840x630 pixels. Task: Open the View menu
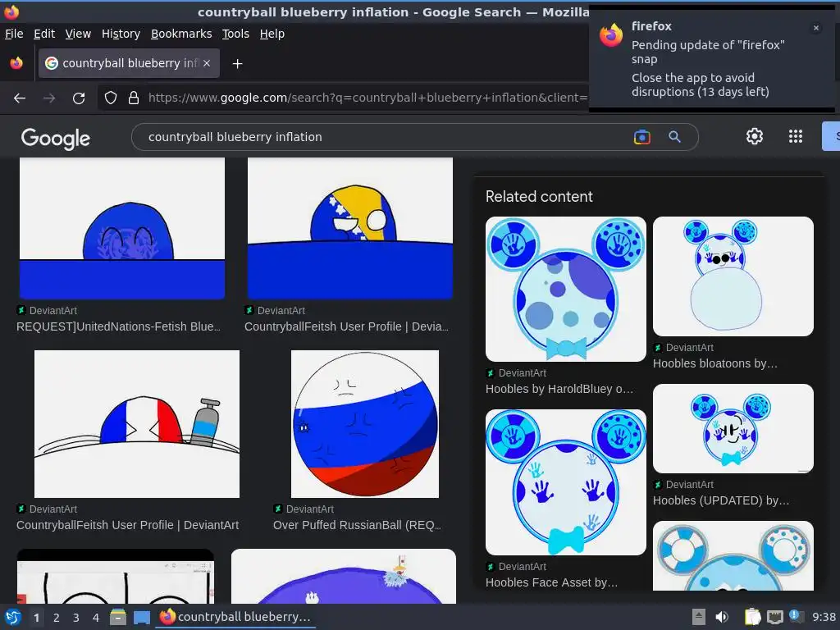78,34
